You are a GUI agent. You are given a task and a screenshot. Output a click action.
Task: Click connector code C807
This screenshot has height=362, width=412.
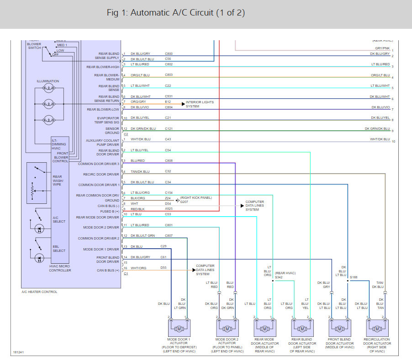point(169,235)
